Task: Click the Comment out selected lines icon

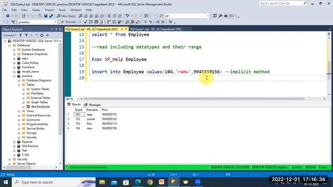Action: click(x=145, y=22)
